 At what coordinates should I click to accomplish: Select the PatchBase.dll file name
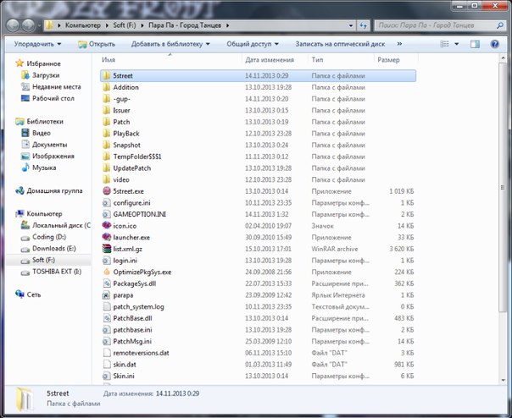(132, 318)
